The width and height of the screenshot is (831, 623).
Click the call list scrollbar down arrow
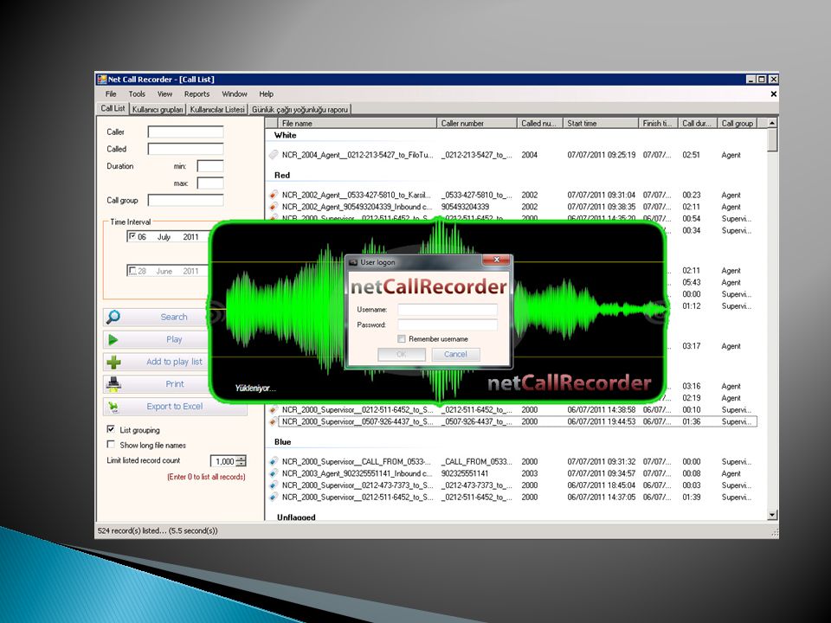[772, 514]
